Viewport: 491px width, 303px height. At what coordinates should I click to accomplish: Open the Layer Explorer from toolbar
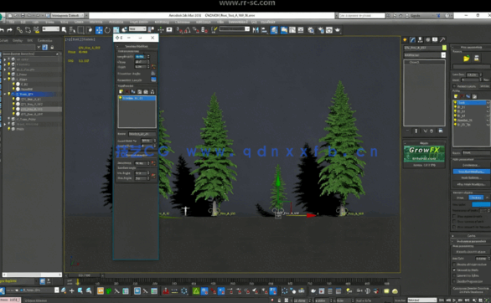click(x=274, y=30)
